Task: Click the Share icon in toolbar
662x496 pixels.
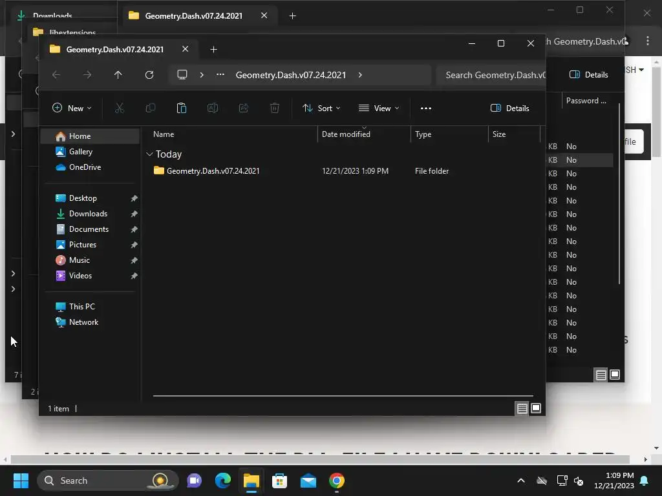Action: pos(244,108)
